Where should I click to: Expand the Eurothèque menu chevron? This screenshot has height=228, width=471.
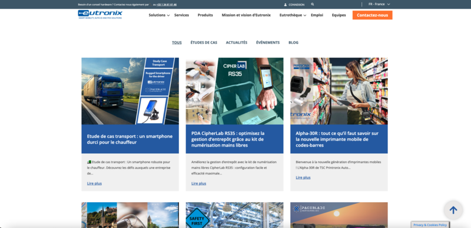(x=305, y=15)
